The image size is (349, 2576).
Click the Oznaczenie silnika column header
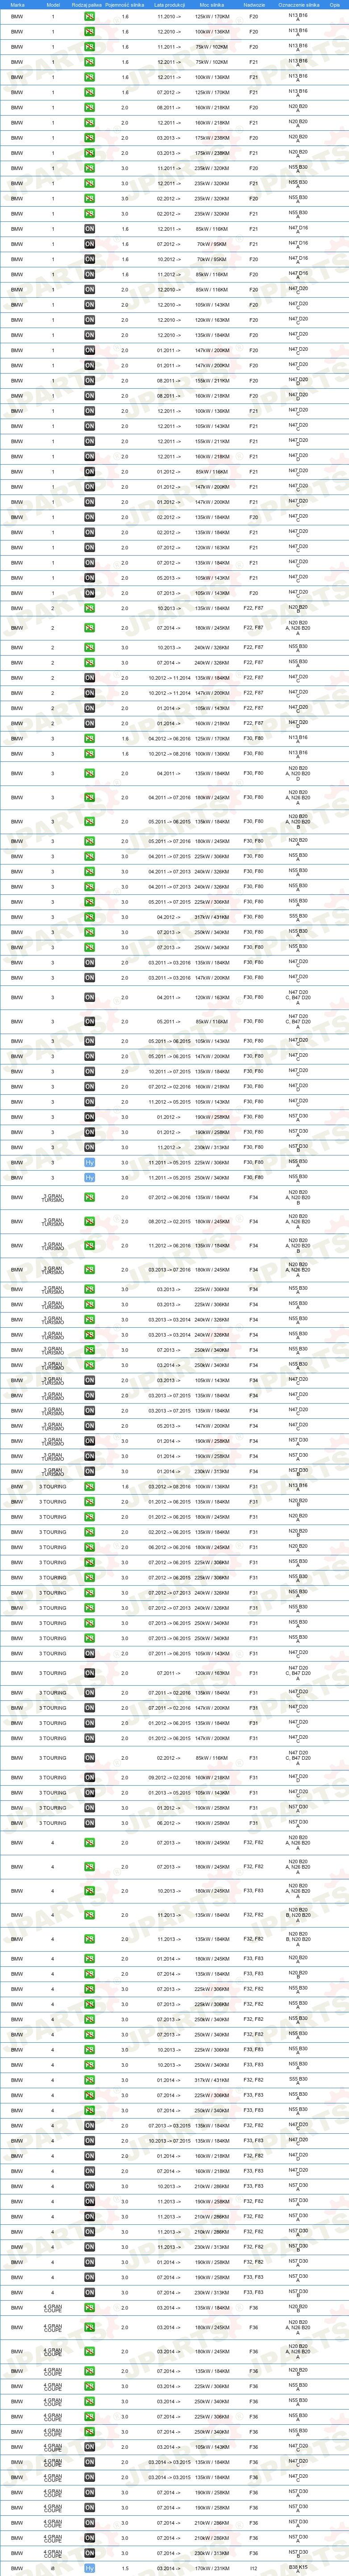pyautogui.click(x=298, y=5)
